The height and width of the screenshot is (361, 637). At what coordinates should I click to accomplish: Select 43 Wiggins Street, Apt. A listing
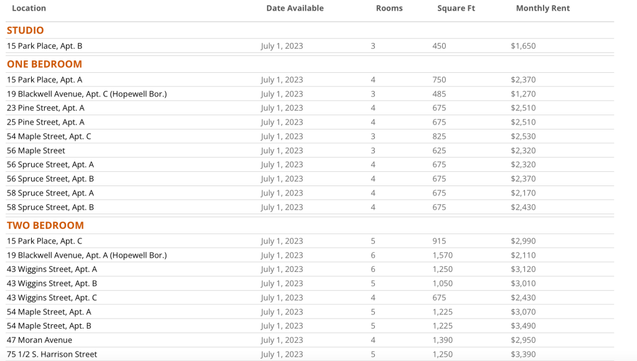coord(52,270)
